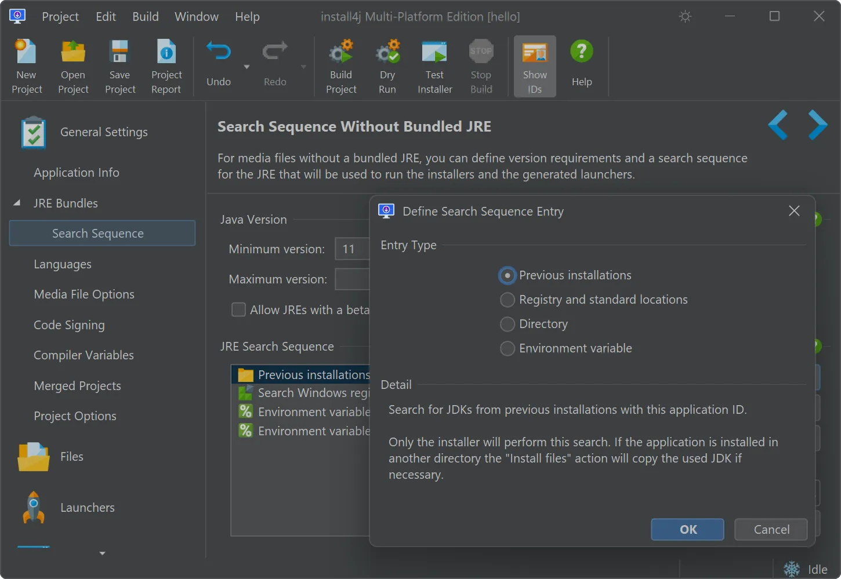Open Media File Options page

click(84, 294)
